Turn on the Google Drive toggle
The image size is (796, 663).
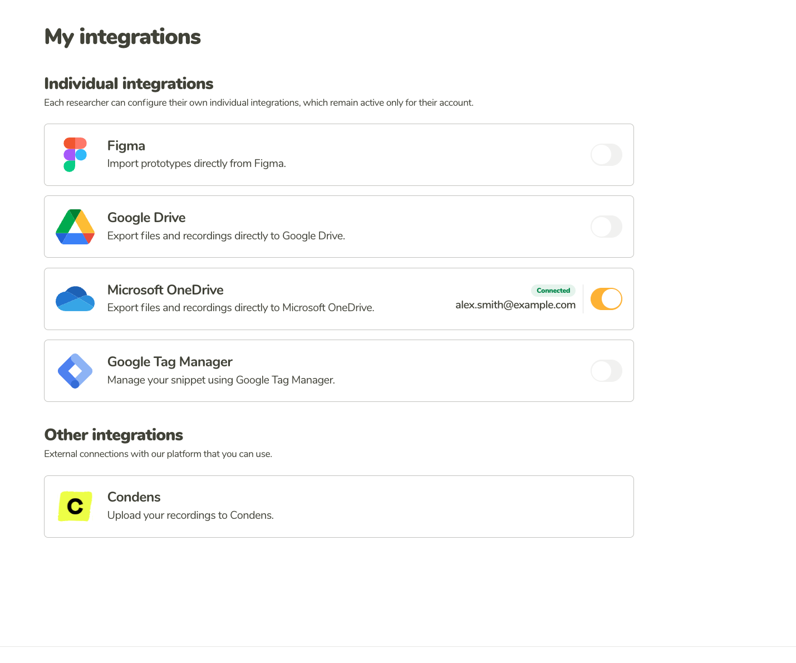(606, 227)
